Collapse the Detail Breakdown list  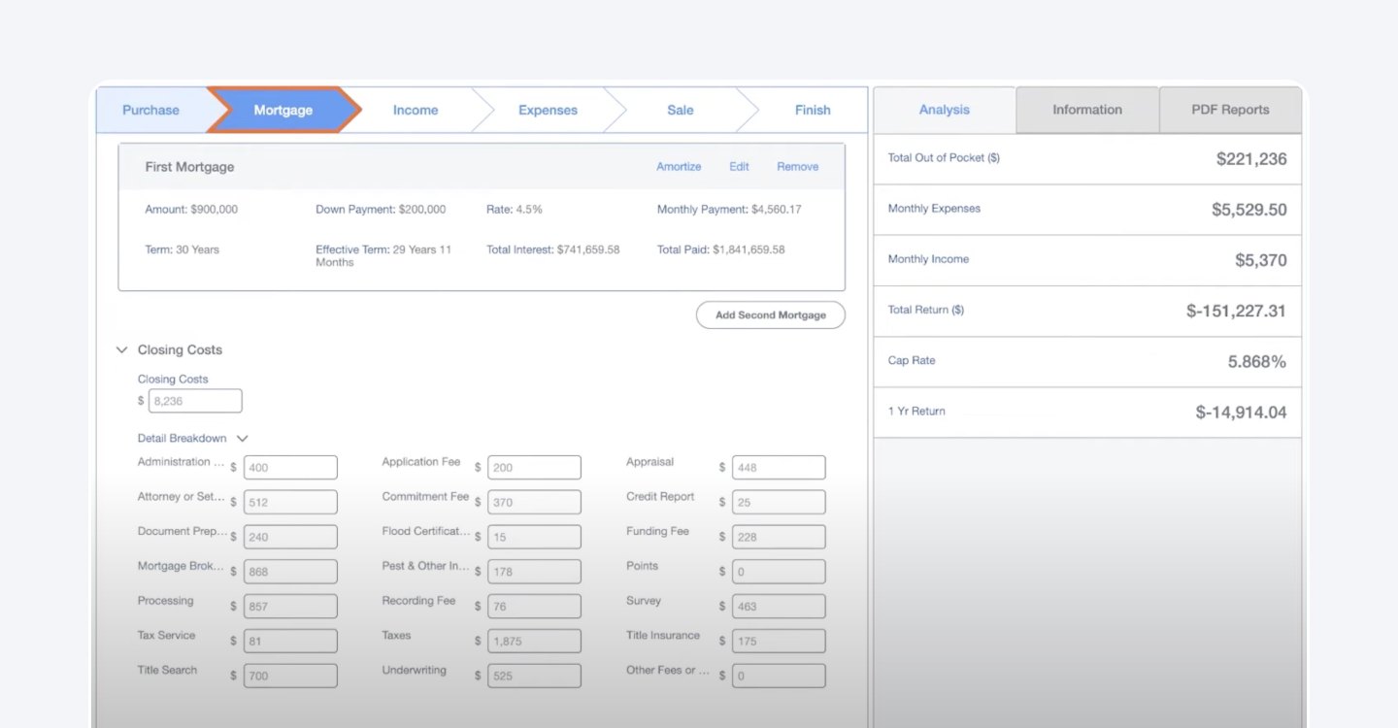(x=241, y=438)
